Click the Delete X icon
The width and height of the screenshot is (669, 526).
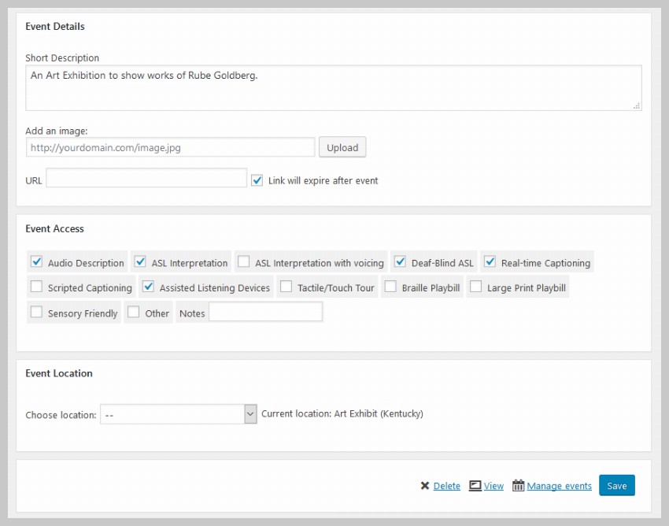[x=425, y=486]
